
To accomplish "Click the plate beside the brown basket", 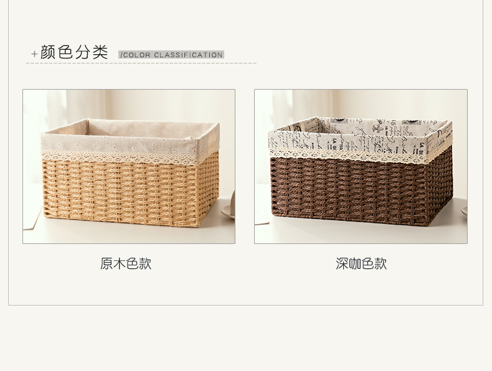I will 465,211.
